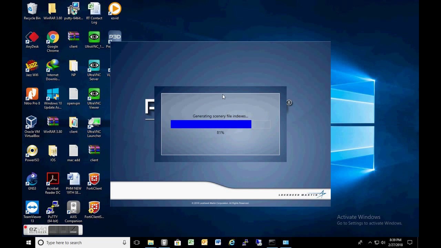Click "Generating scenery file indexes..." text

(220, 116)
